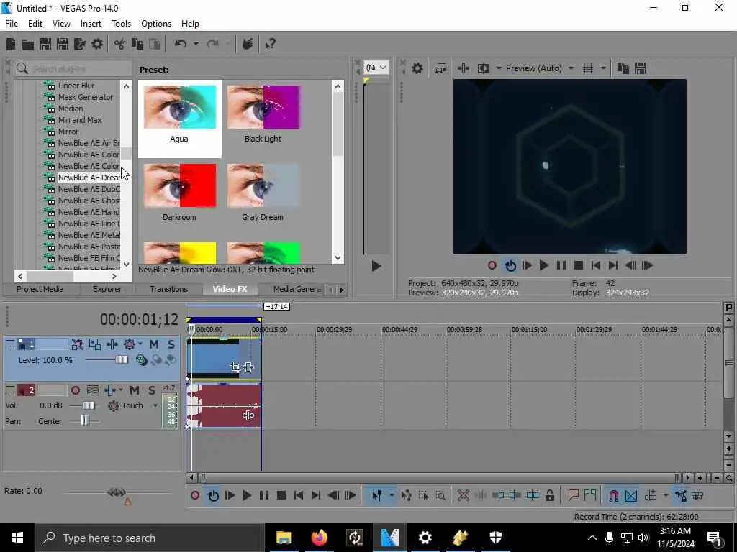Open Firefox from the Windows taskbar
The width and height of the screenshot is (737, 552).
(319, 538)
